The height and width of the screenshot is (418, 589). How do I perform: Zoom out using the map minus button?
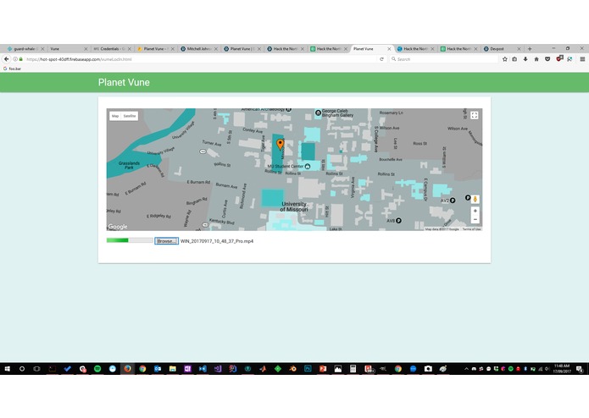pyautogui.click(x=475, y=220)
